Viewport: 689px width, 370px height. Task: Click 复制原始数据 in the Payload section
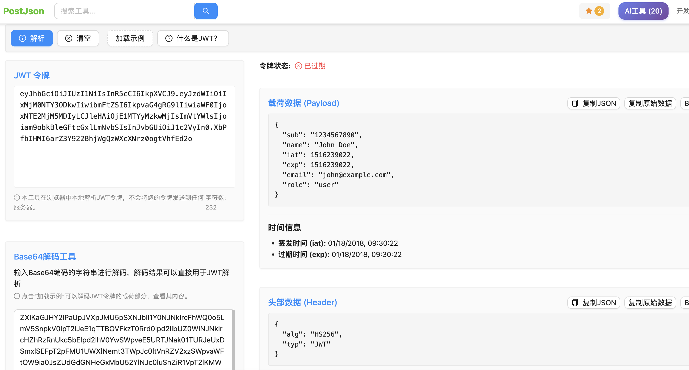[650, 103]
